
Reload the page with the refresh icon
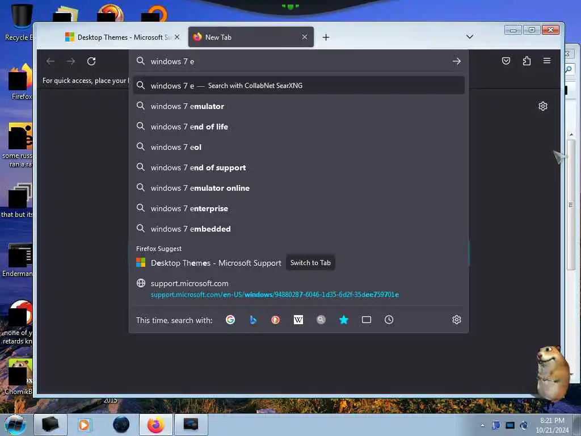tap(91, 61)
